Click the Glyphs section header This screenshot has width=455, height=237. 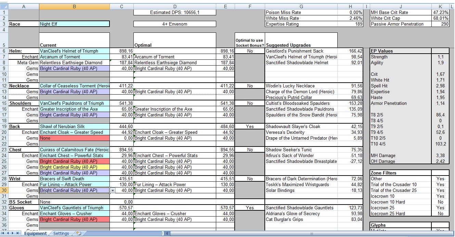coord(401,225)
